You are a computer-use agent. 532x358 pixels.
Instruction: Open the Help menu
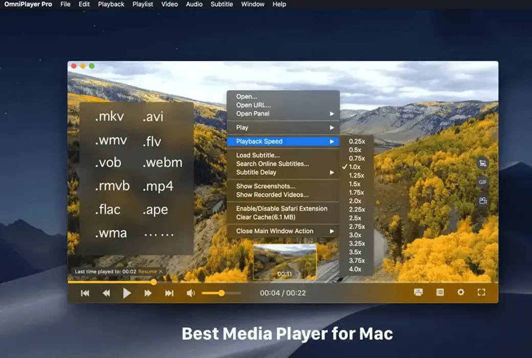[x=279, y=4]
